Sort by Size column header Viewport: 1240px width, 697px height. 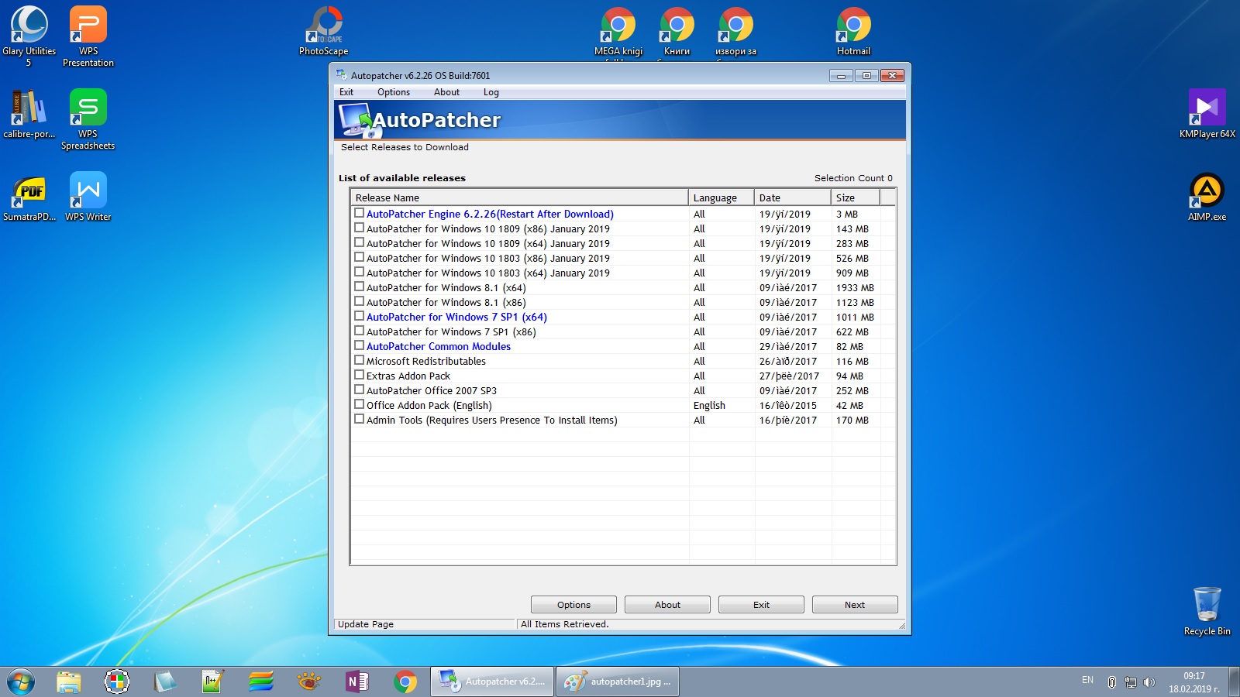pyautogui.click(x=856, y=197)
